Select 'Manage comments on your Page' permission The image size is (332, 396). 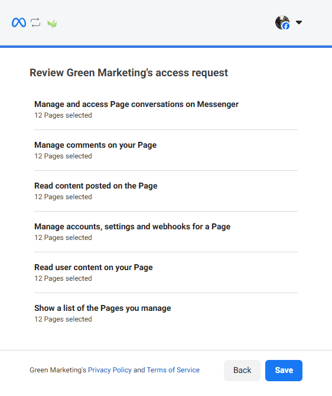[x=166, y=150]
